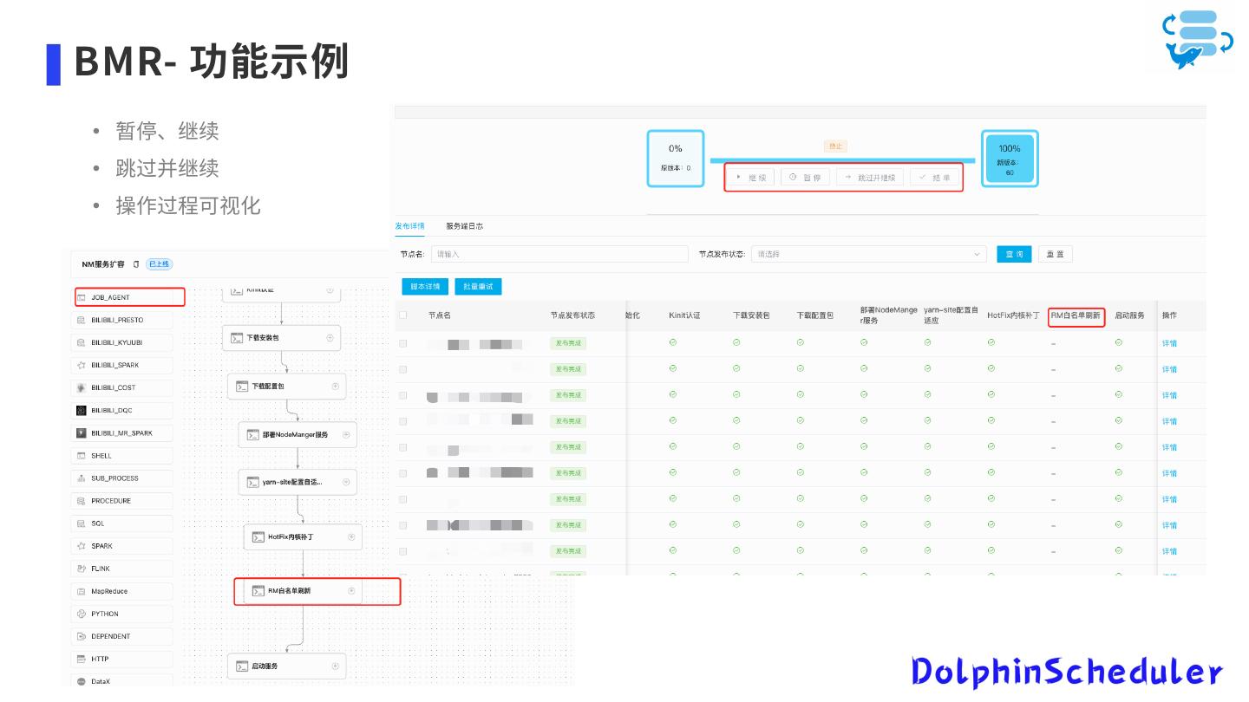Pick the DataX task type
Viewport: 1249px width, 702px height.
point(121,681)
